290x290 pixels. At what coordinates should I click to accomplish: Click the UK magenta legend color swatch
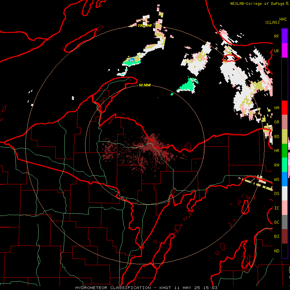(285, 51)
